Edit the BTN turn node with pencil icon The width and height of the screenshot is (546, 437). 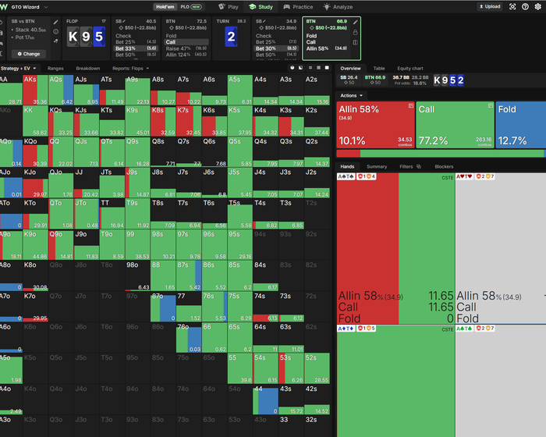(x=355, y=23)
